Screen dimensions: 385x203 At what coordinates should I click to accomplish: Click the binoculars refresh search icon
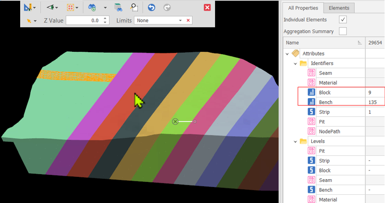click(x=92, y=7)
